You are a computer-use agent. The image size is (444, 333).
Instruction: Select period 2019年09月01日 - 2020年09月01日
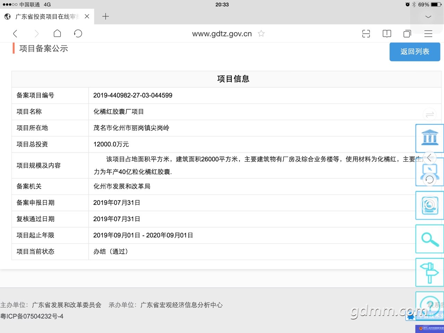pos(143,235)
